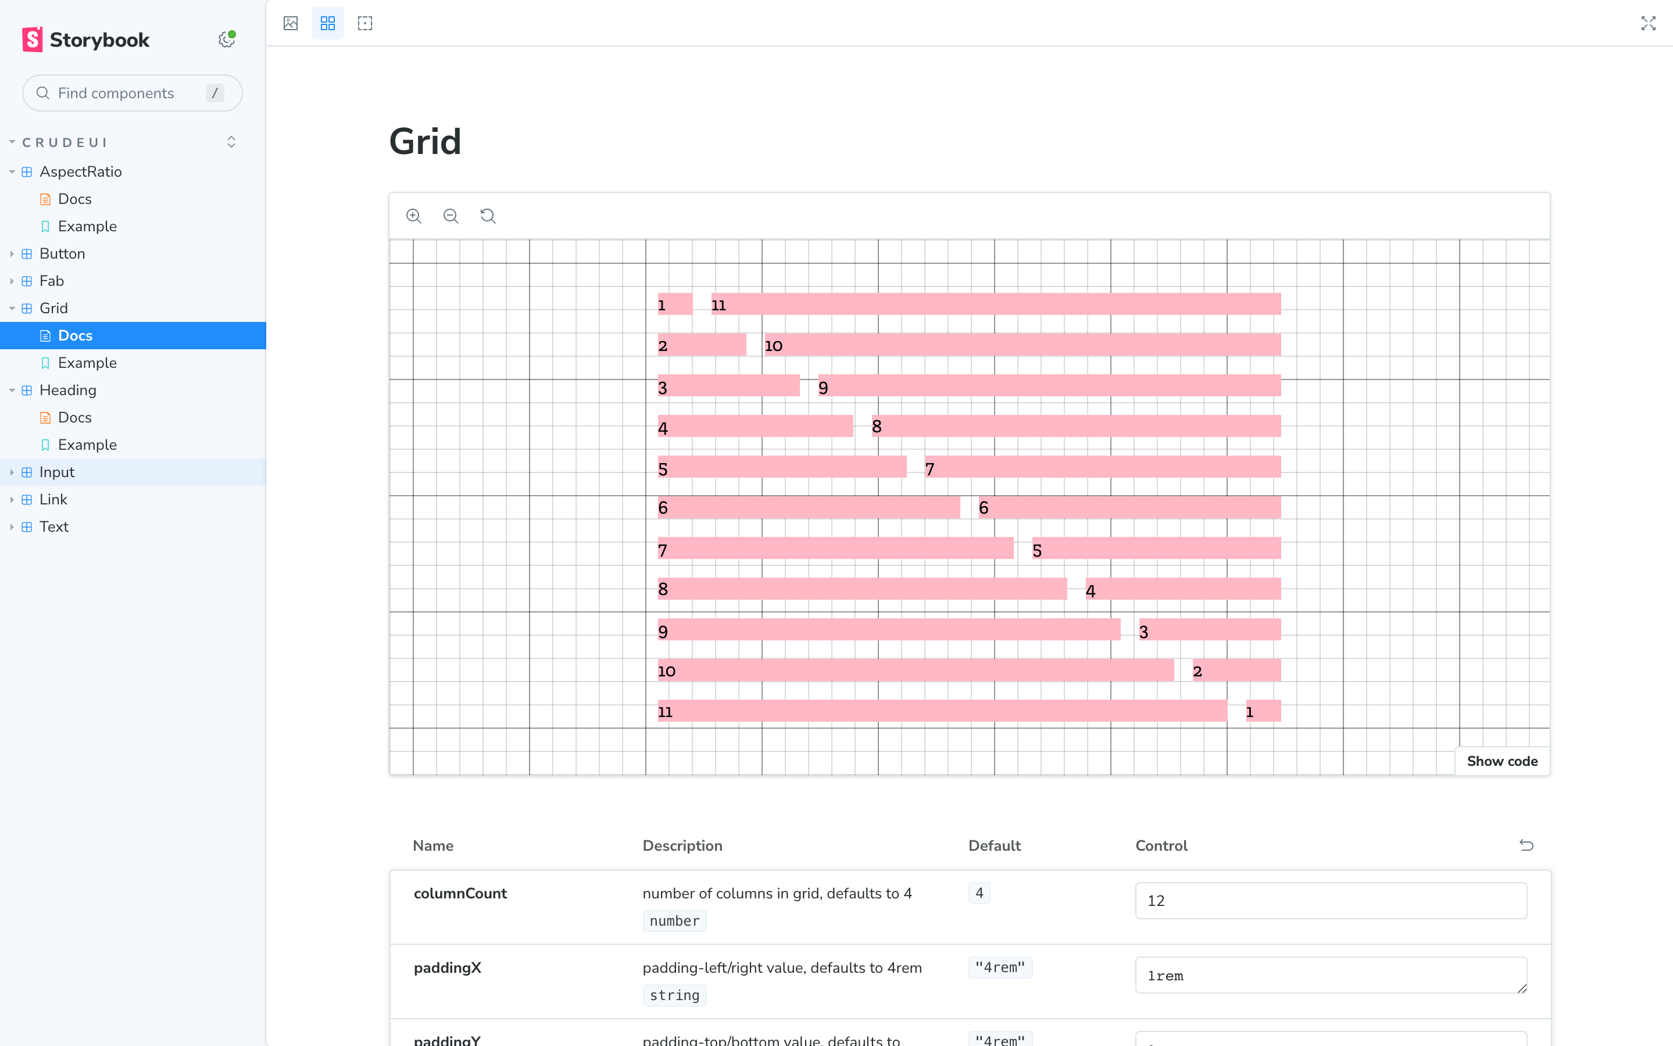
Task: Open the Link component in sidebar
Action: coord(53,500)
